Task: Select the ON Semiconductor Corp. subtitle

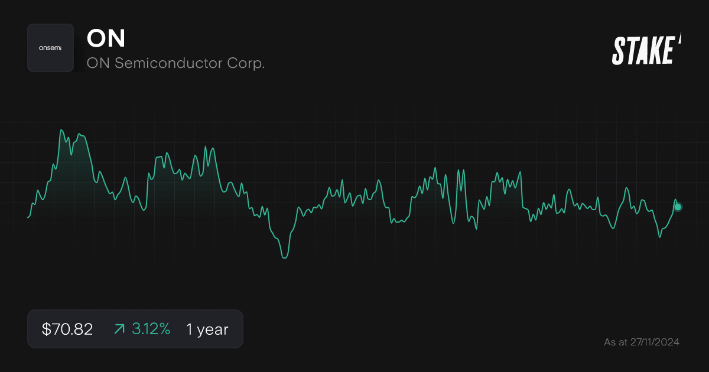Action: (x=176, y=63)
